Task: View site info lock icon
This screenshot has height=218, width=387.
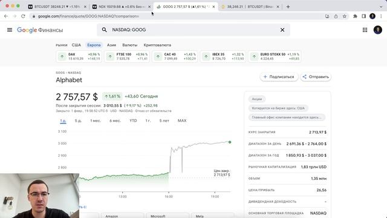Action: [34, 16]
